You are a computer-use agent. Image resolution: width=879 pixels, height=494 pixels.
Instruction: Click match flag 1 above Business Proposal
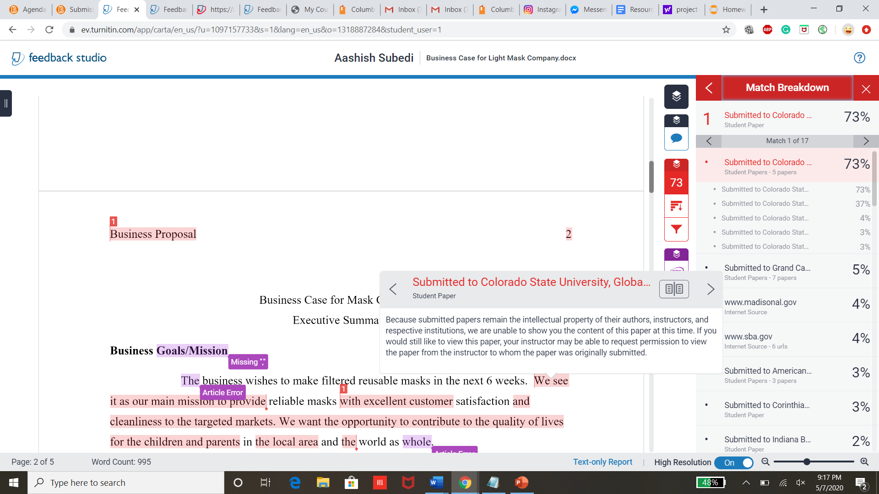point(114,221)
